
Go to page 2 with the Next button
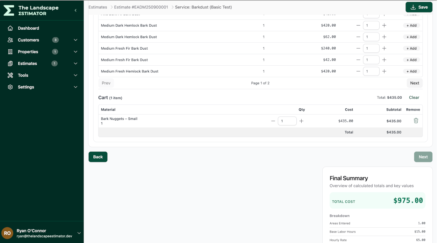click(415, 83)
